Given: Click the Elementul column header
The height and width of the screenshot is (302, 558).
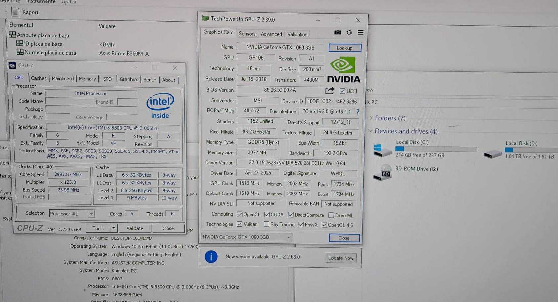Looking at the screenshot, I should (21, 25).
